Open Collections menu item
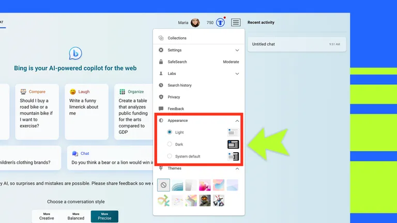397x223 pixels. coord(198,38)
